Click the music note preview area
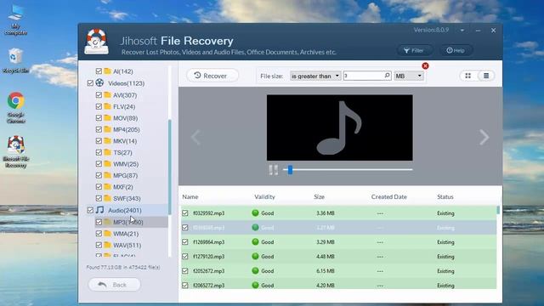544x306 pixels. [340, 127]
